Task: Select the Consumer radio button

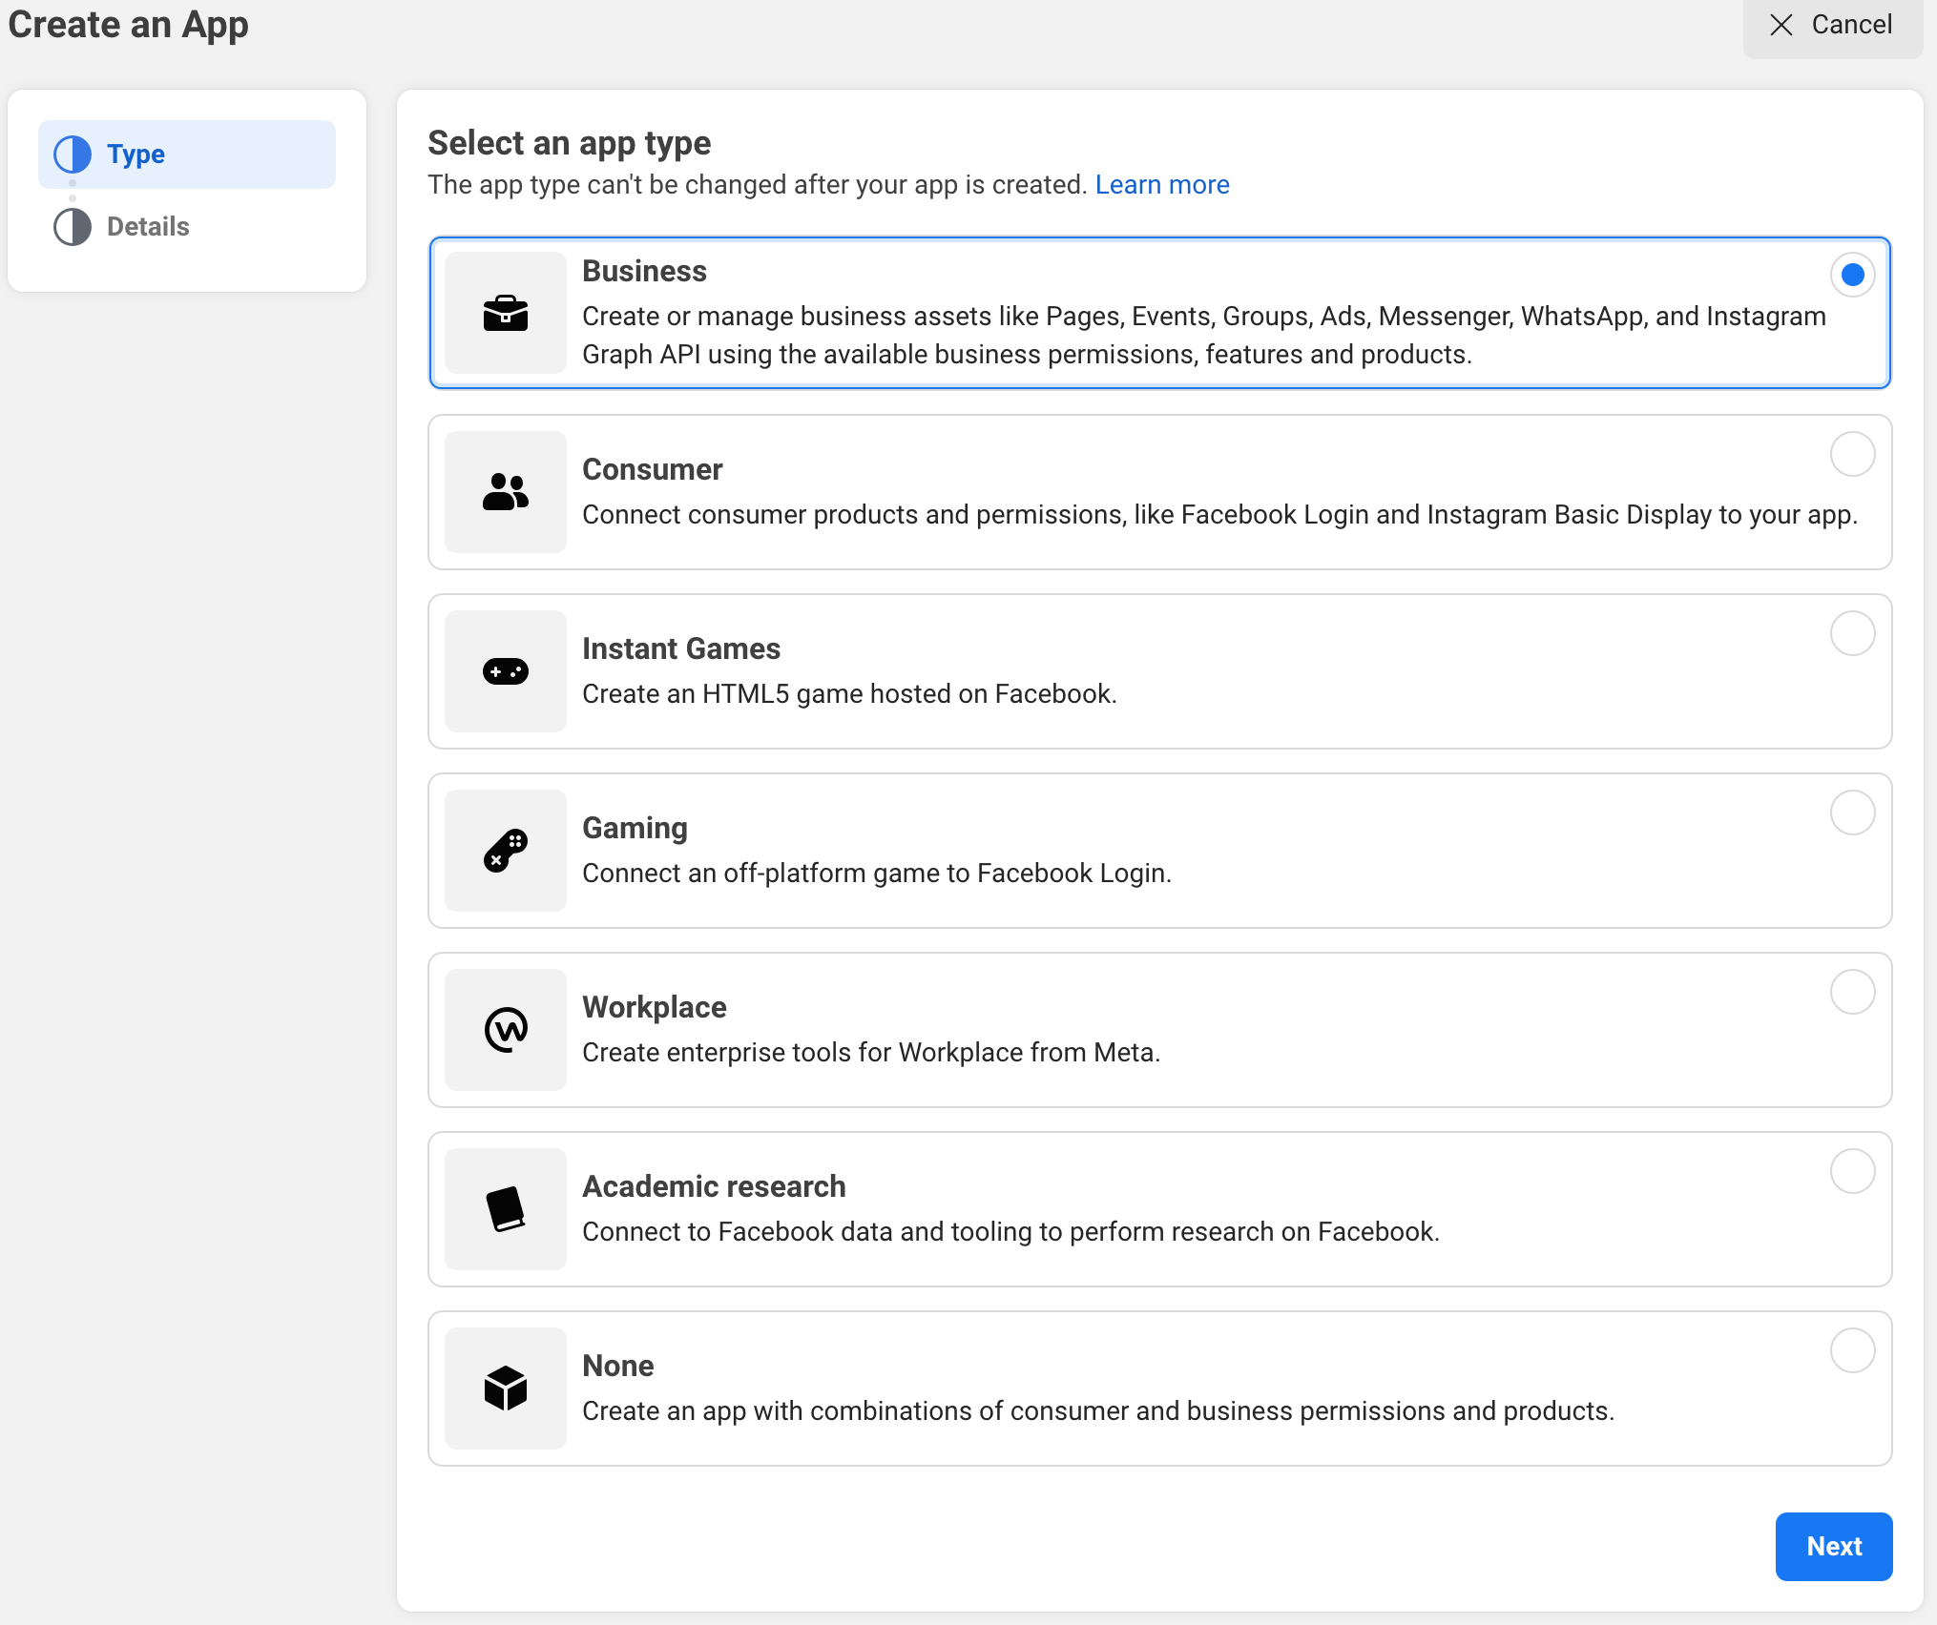Action: (x=1852, y=454)
